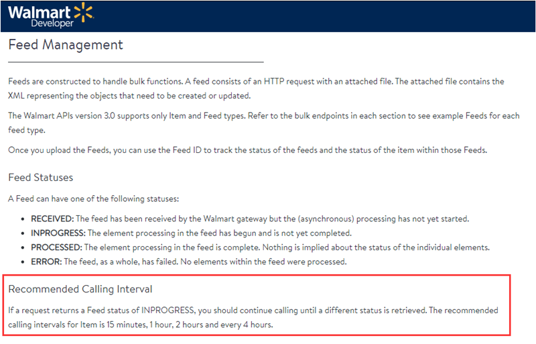Click the Walmart spark logo icon
This screenshot has width=536, height=344.
pyautogui.click(x=83, y=10)
